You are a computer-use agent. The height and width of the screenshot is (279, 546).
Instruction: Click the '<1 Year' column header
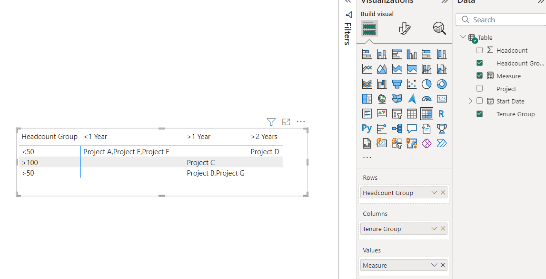[95, 137]
